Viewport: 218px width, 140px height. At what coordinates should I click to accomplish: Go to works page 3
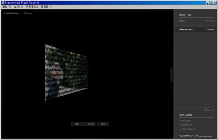[206, 109]
